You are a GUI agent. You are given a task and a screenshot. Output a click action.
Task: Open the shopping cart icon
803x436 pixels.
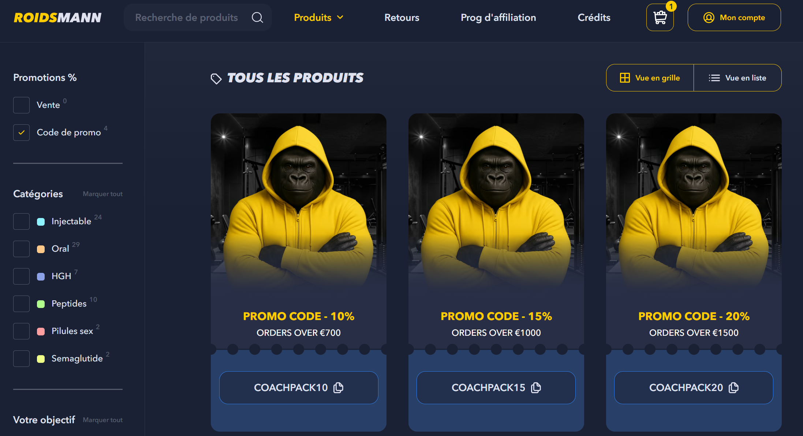660,18
